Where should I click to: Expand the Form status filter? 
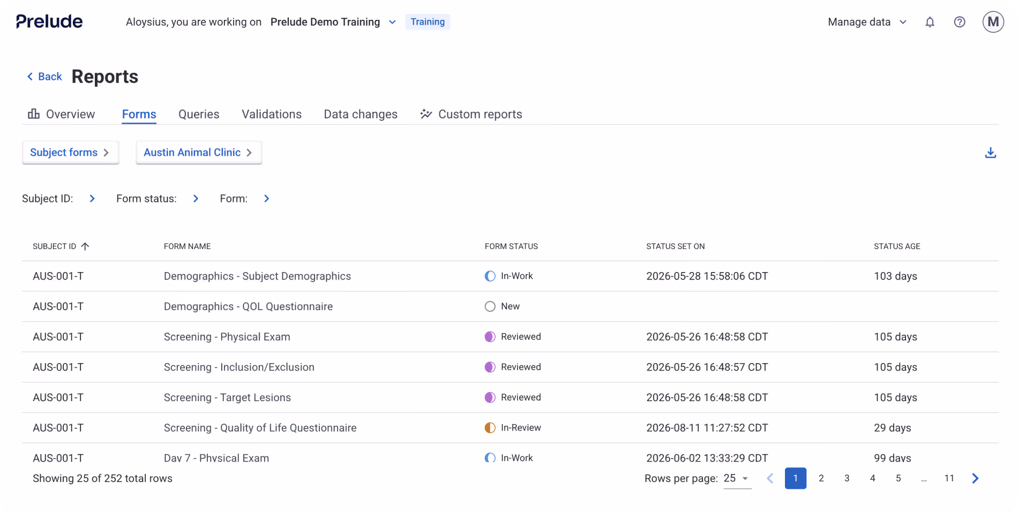(x=196, y=199)
